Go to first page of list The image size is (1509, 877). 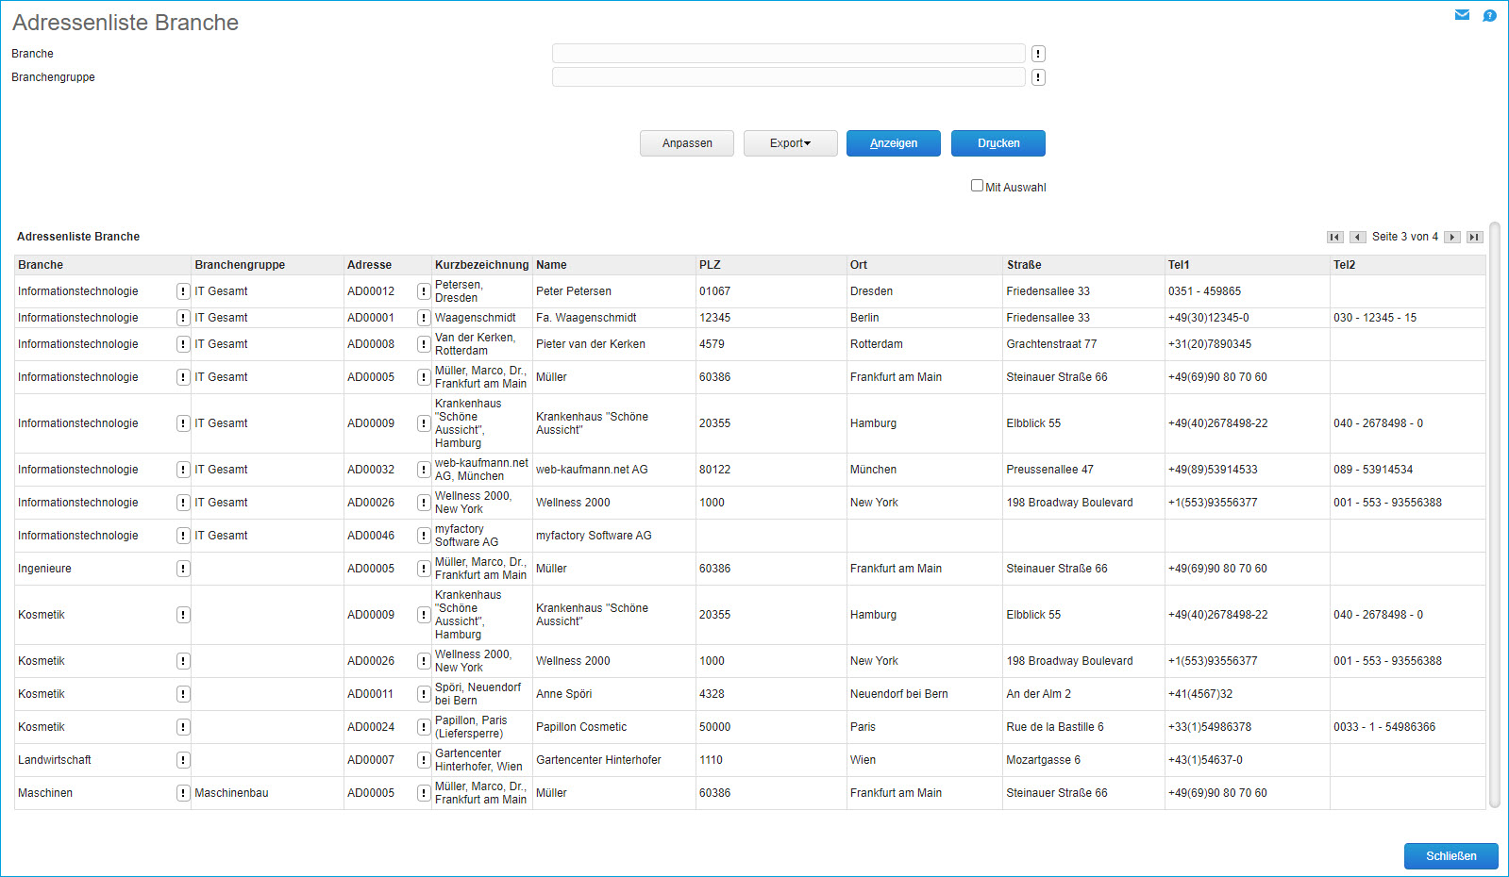(1334, 238)
